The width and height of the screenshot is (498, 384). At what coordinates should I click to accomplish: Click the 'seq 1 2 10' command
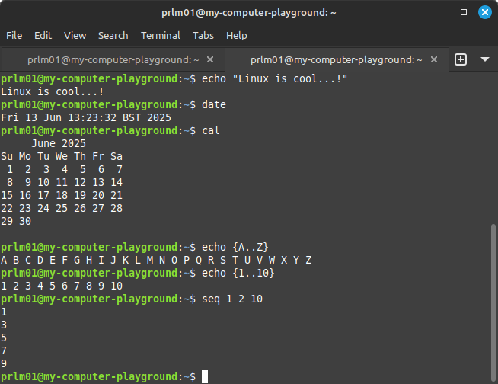click(232, 299)
